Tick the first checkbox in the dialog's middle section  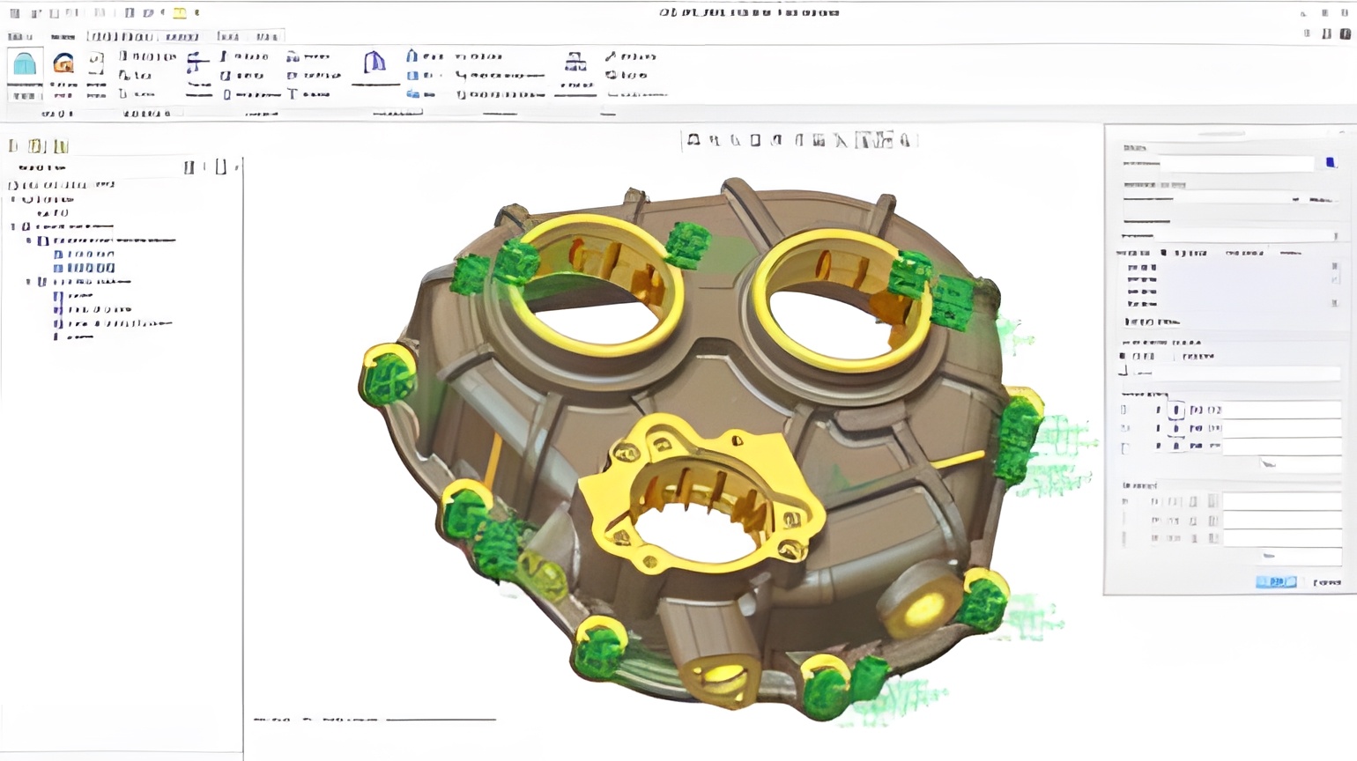pyautogui.click(x=1123, y=410)
